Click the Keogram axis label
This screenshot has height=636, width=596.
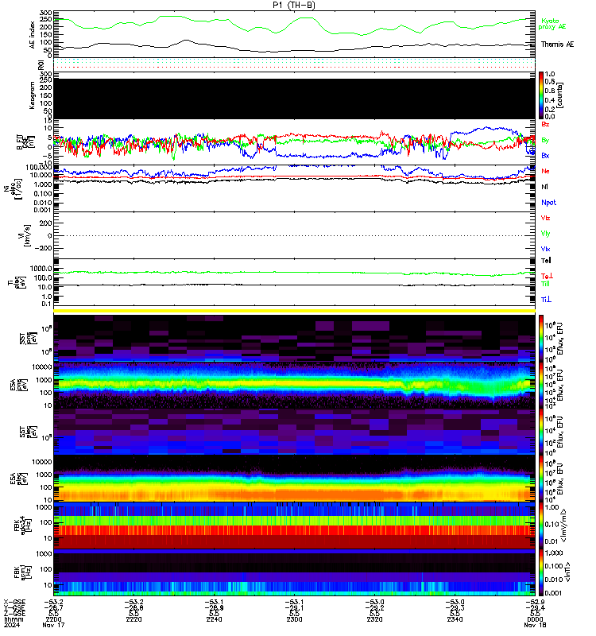(33, 95)
